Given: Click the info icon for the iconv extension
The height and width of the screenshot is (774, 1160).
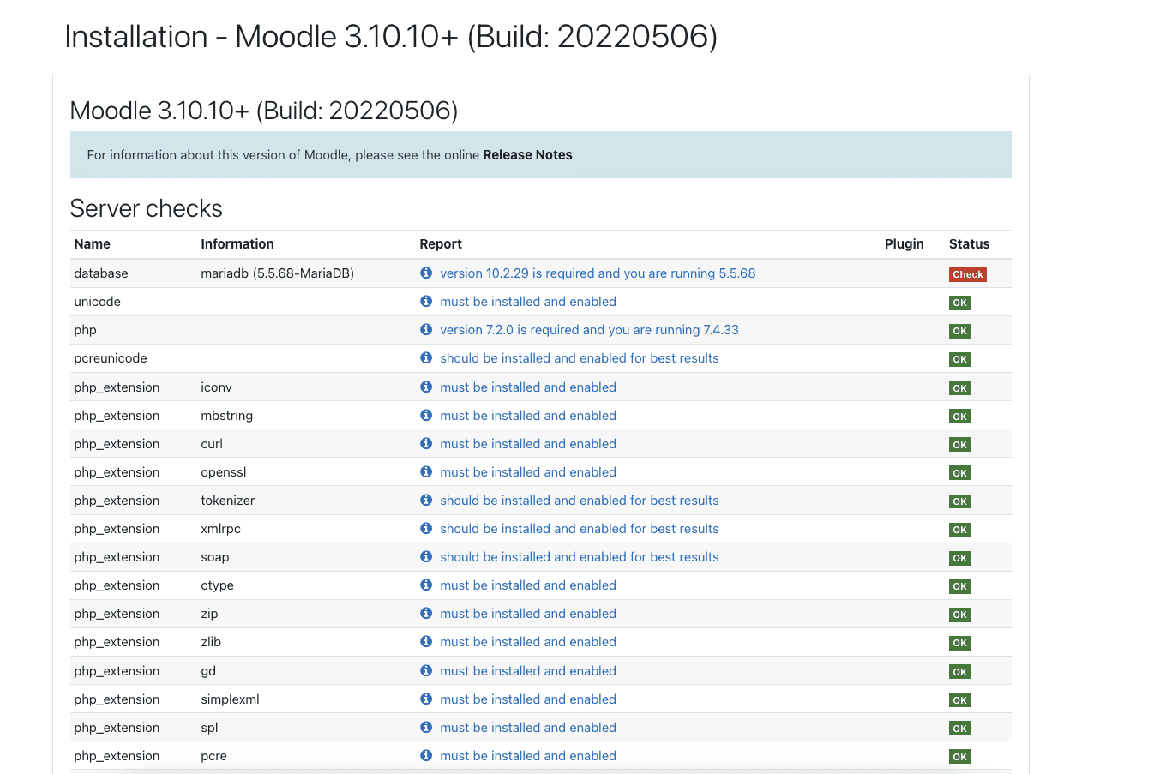Looking at the screenshot, I should [x=426, y=387].
